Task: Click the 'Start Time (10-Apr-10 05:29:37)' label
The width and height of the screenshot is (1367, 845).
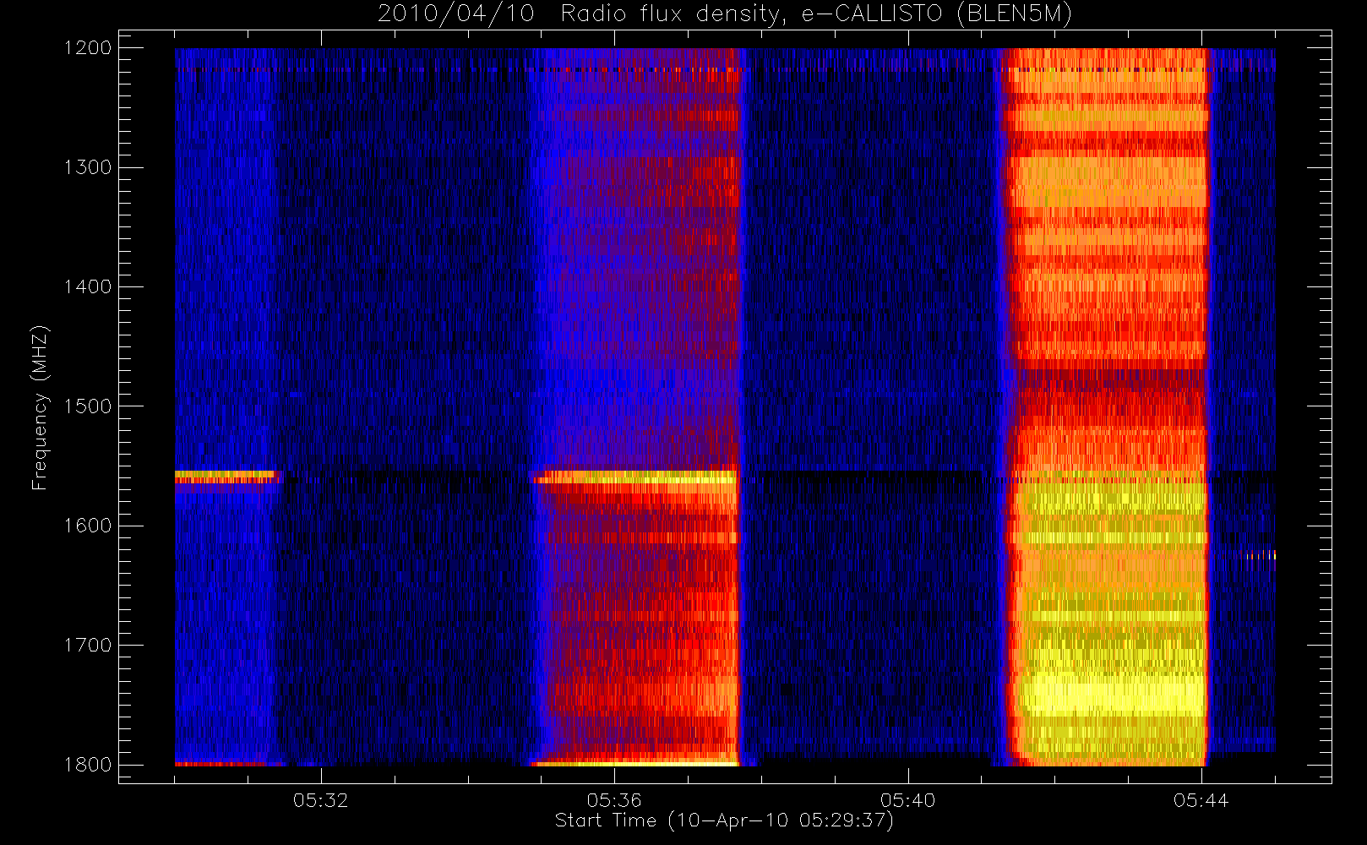Action: click(724, 820)
